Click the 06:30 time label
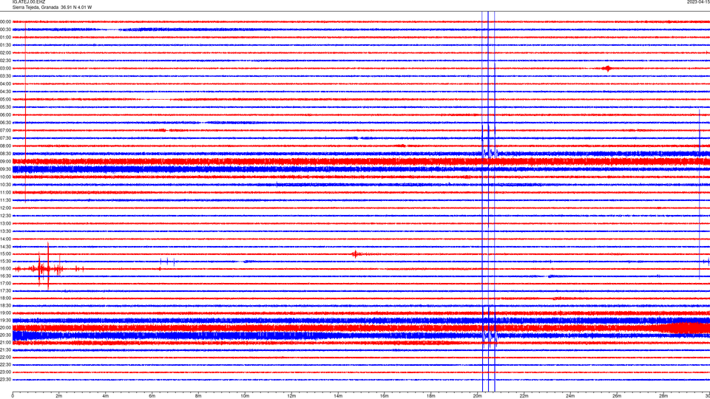This screenshot has width=710, height=399. (5, 123)
